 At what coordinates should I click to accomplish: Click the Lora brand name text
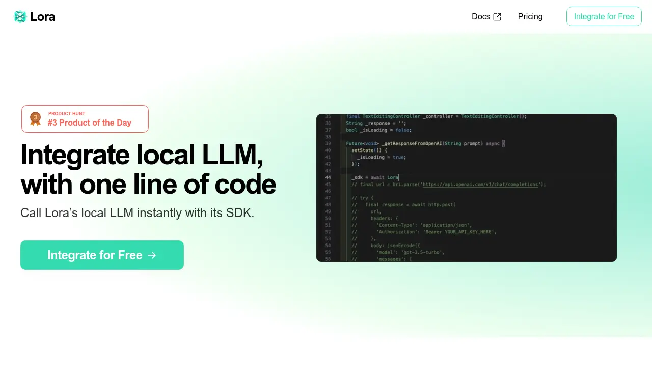42,17
